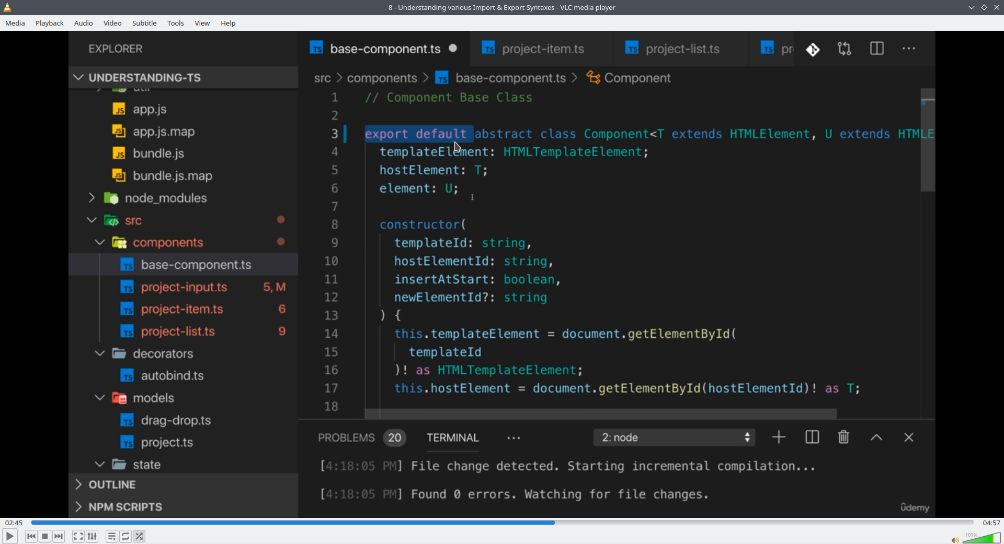This screenshot has height=544, width=1004.
Task: Toggle VLC fullscreen mode
Action: point(78,536)
